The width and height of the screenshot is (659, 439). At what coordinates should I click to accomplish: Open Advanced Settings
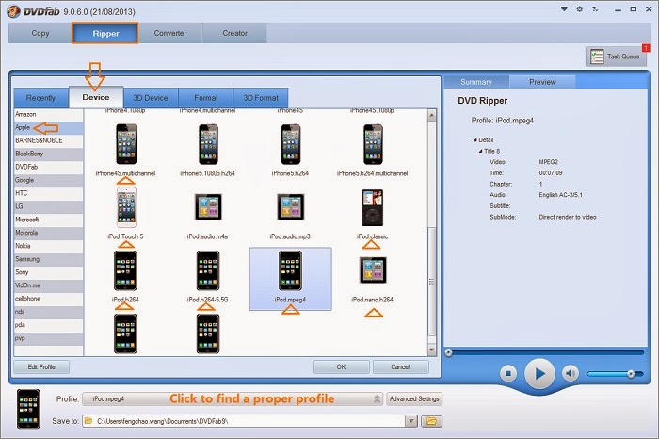tap(414, 398)
